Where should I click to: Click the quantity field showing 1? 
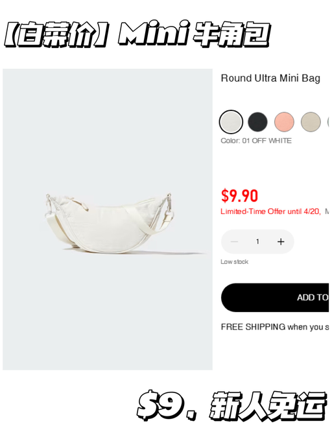[x=257, y=241]
